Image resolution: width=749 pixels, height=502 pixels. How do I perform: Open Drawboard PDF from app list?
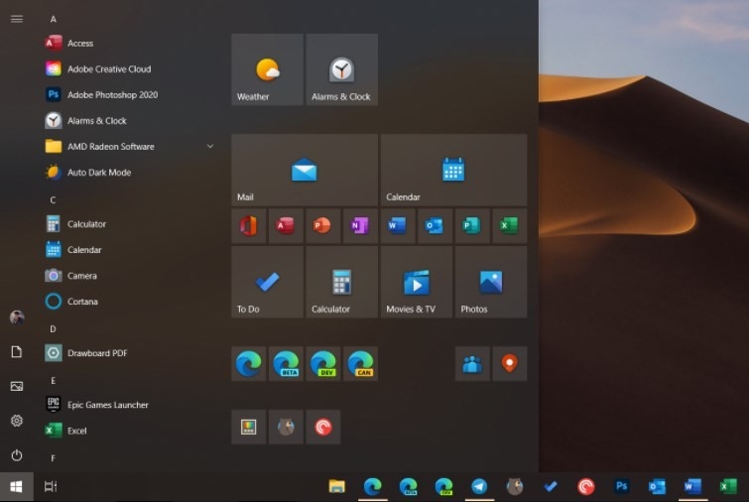click(130, 352)
